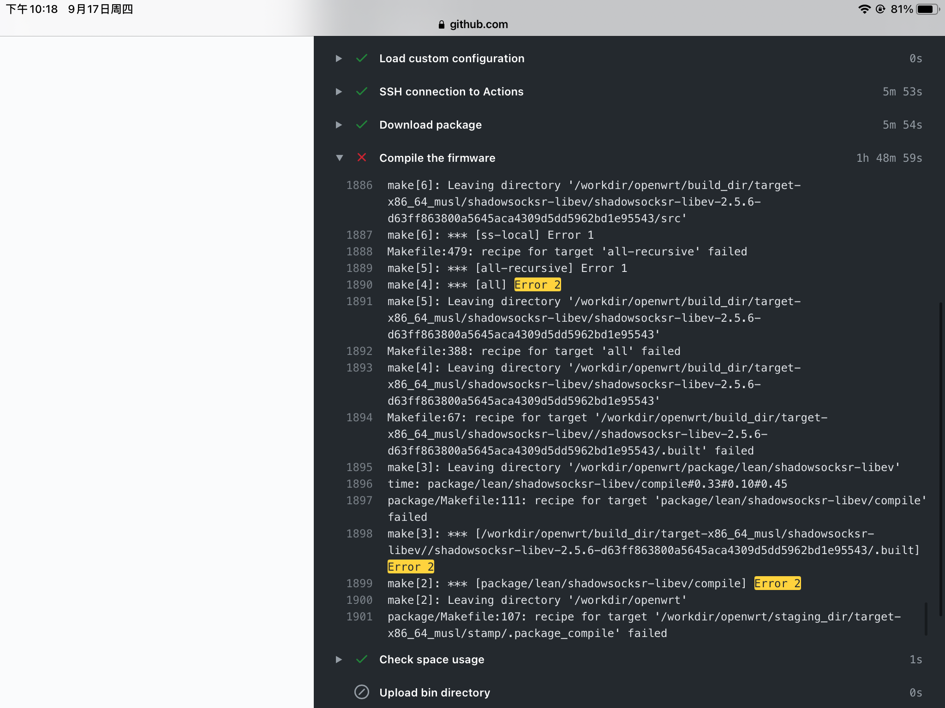
Task: Expand the SSH connection to Actions step
Action: [339, 92]
